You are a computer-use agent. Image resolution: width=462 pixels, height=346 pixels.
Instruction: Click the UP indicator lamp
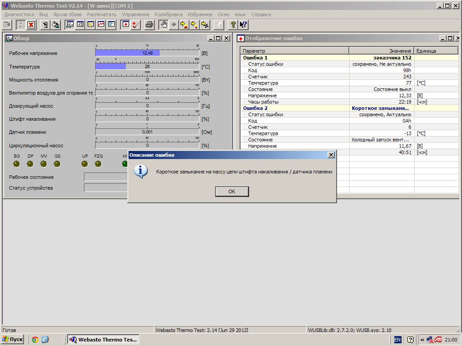coord(85,164)
